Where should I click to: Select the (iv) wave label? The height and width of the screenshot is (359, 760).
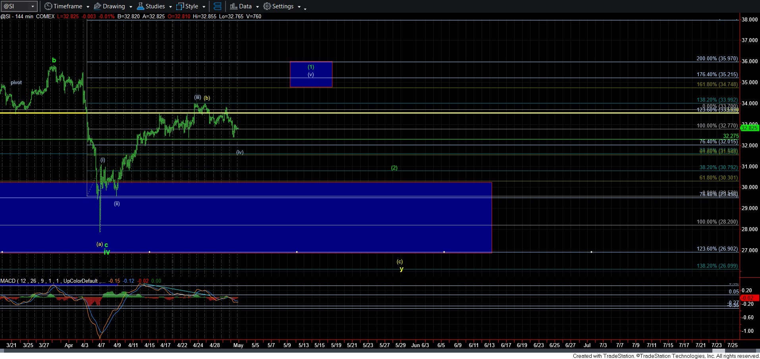click(240, 152)
